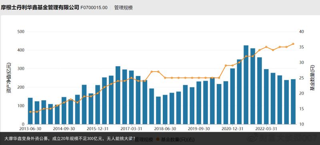Click the fund code F0700015.00
Screen dimensions: 320x145
click(94, 8)
